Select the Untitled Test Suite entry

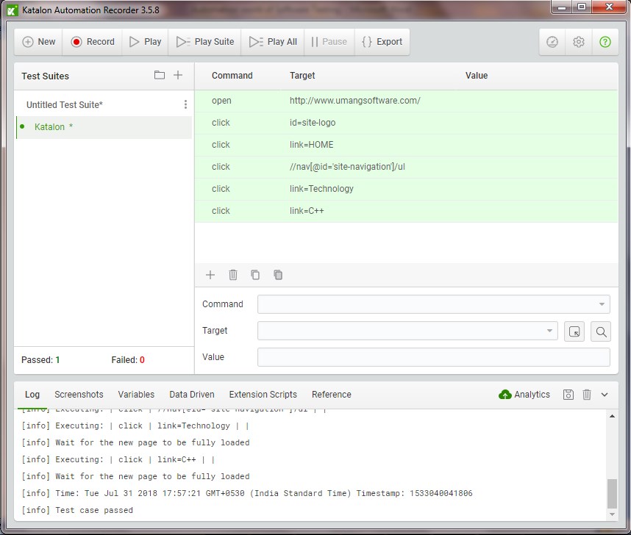(x=65, y=105)
